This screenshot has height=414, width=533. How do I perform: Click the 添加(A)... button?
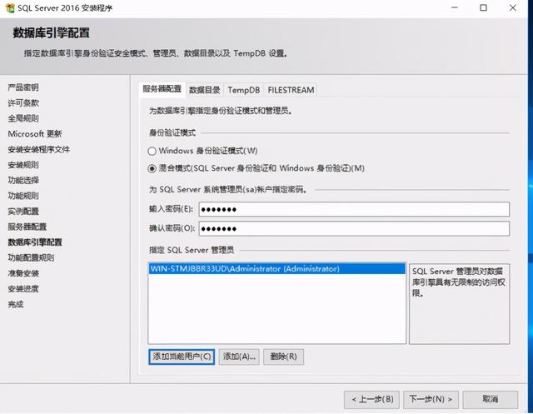tap(239, 357)
